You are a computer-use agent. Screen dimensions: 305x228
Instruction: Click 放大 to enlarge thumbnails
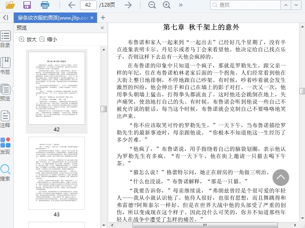(x=27, y=39)
